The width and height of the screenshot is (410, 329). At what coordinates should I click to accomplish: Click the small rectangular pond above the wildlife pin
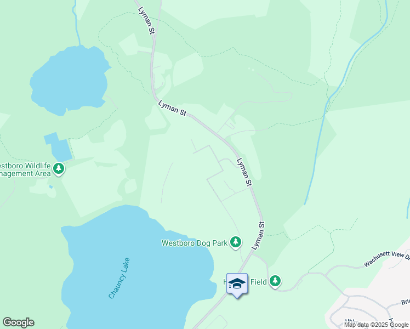58,147
